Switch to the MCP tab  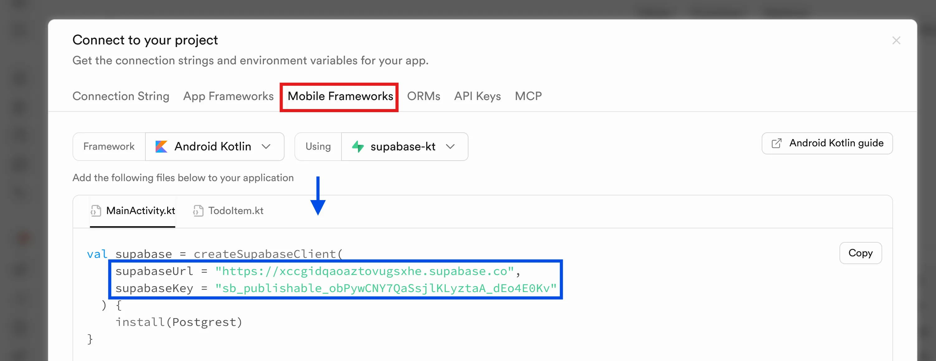coord(528,96)
